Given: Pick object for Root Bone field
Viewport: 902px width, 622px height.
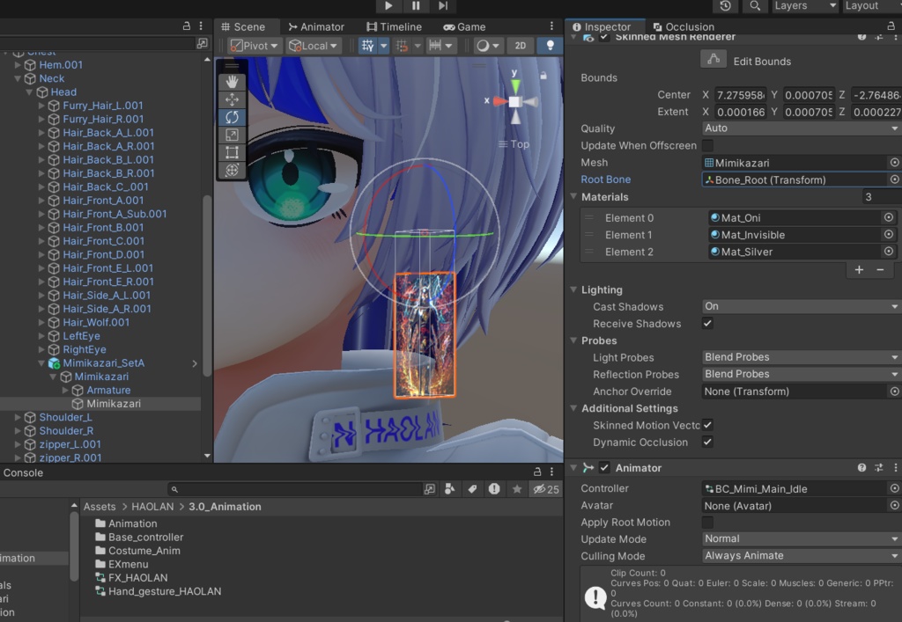Looking at the screenshot, I should (894, 179).
